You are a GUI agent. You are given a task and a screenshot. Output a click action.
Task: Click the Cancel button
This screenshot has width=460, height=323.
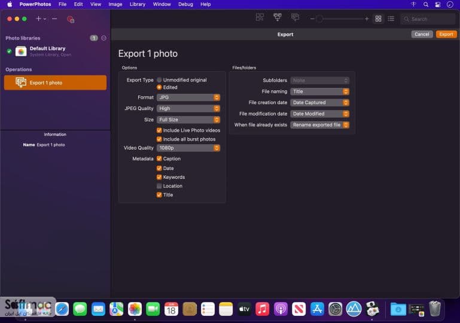pos(422,34)
